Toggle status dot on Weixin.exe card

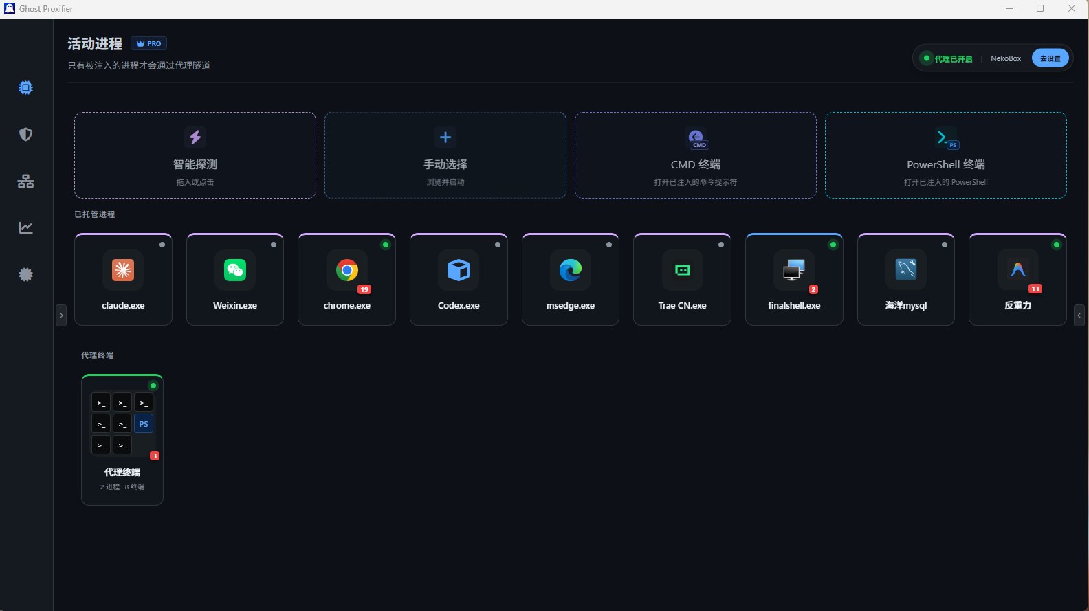click(x=274, y=245)
